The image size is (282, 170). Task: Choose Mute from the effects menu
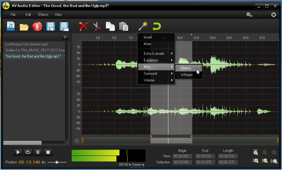pos(156,44)
